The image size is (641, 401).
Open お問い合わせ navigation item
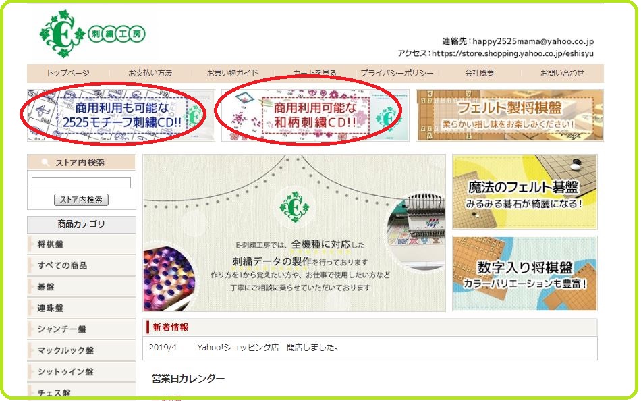pos(562,73)
